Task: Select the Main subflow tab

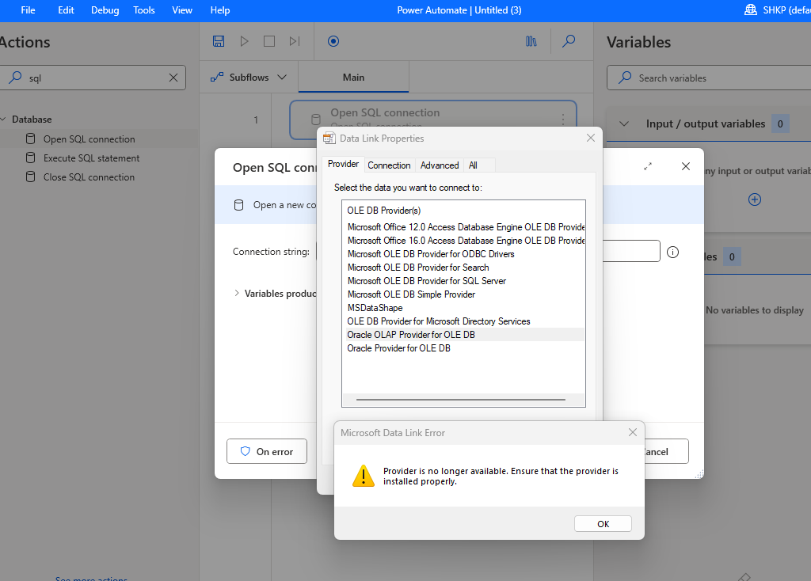Action: (354, 77)
